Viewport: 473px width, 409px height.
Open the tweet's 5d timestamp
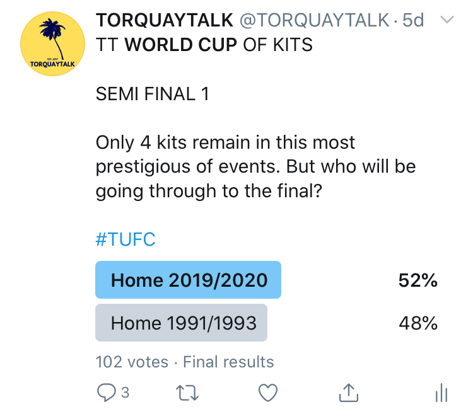tap(413, 21)
